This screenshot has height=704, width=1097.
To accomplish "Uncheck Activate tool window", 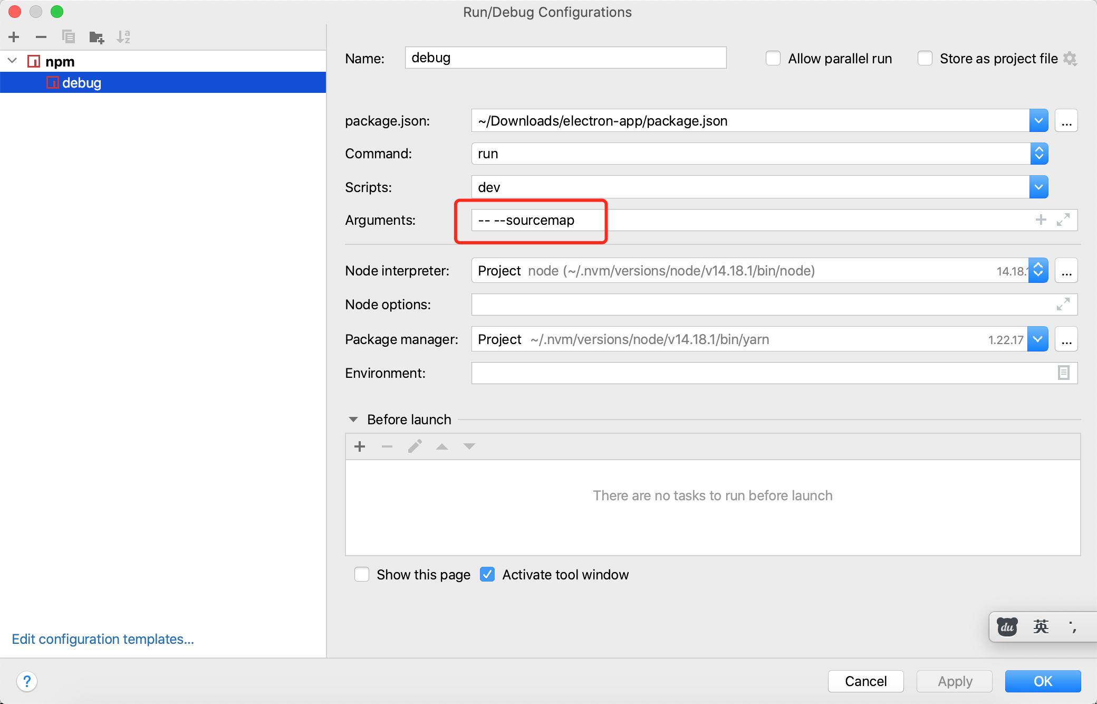I will (487, 575).
